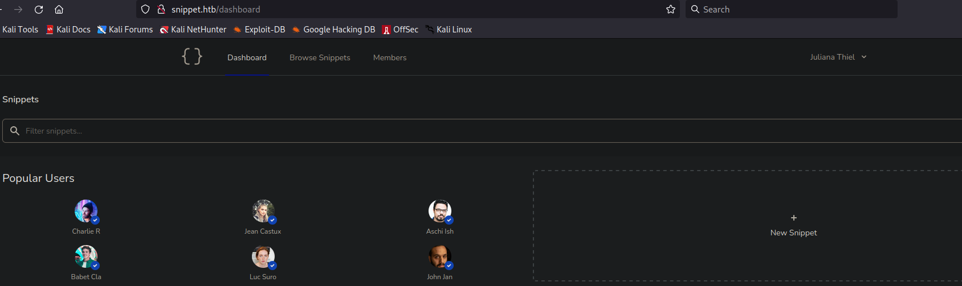Click the browser Search box
The image size is (962, 286).
(792, 10)
